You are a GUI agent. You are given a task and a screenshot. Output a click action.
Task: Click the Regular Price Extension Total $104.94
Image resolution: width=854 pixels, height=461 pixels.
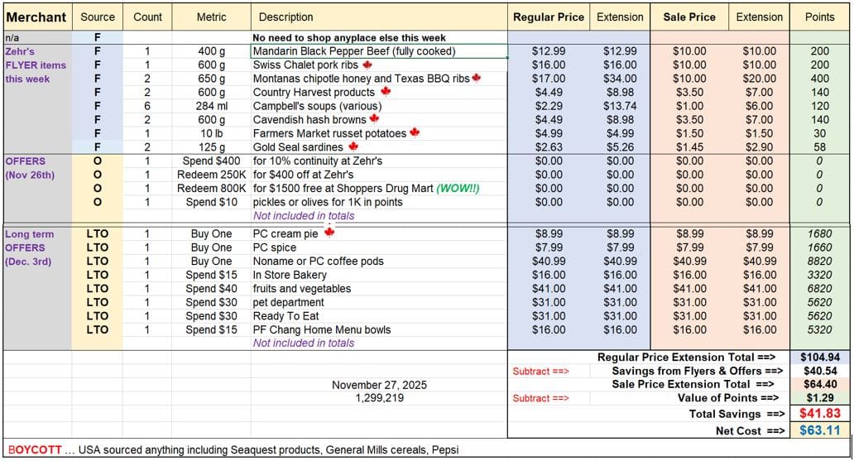[x=820, y=358]
